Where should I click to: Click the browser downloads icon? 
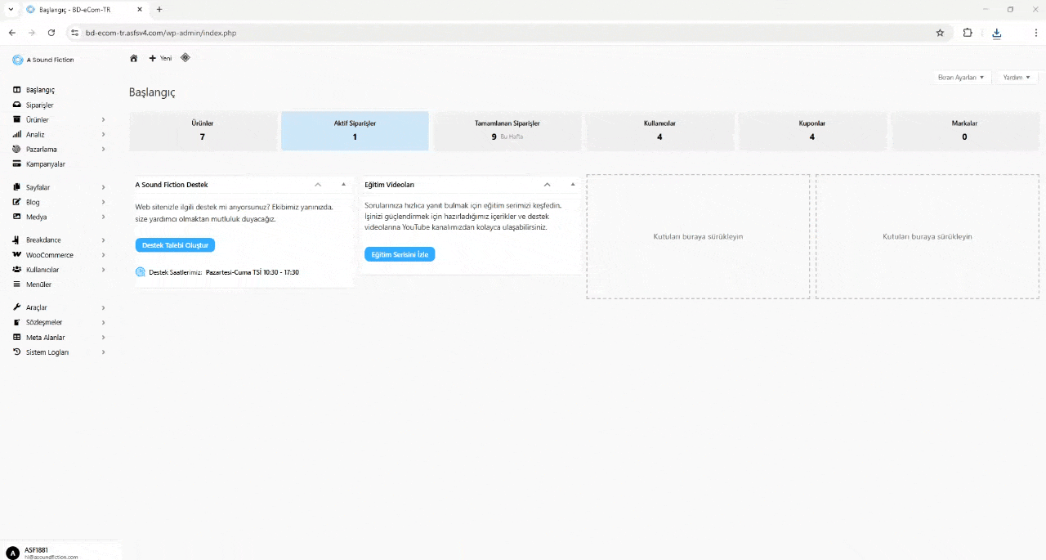pyautogui.click(x=996, y=33)
